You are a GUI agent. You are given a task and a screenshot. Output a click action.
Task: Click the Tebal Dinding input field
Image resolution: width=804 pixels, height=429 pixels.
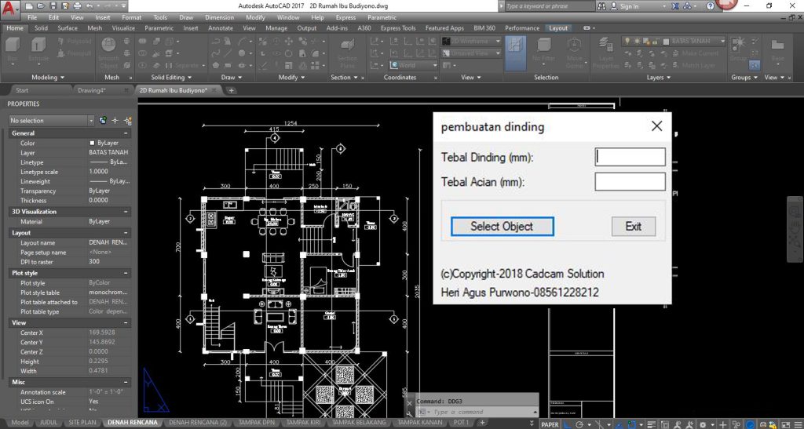(x=630, y=157)
